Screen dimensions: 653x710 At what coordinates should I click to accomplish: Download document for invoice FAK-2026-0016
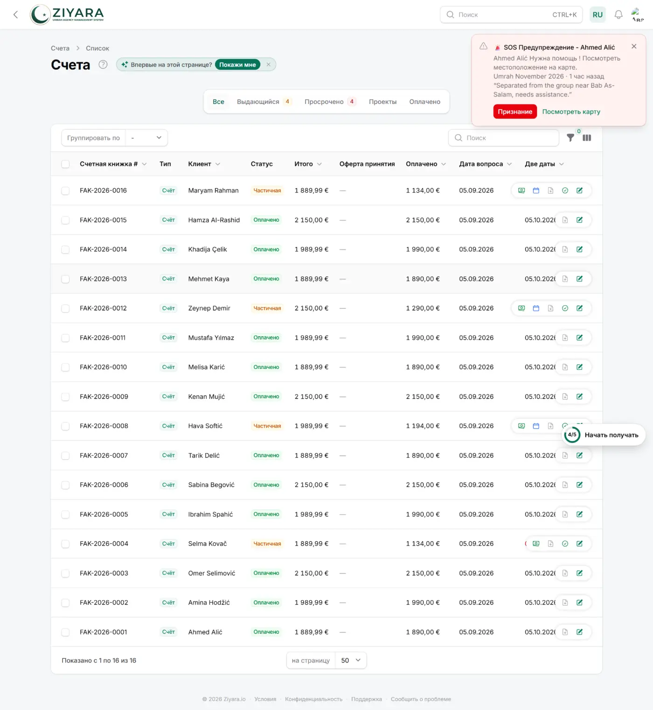tap(550, 191)
